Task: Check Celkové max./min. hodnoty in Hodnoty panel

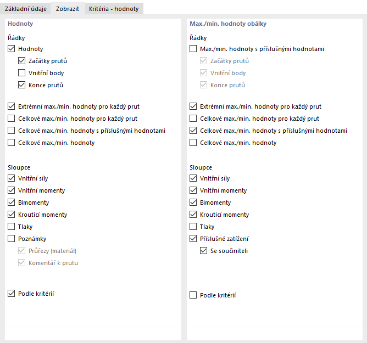Action: pyautogui.click(x=12, y=143)
